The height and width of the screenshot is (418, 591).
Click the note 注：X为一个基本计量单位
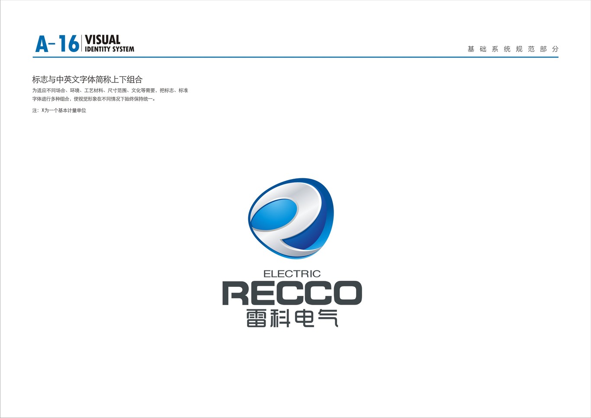tap(59, 111)
